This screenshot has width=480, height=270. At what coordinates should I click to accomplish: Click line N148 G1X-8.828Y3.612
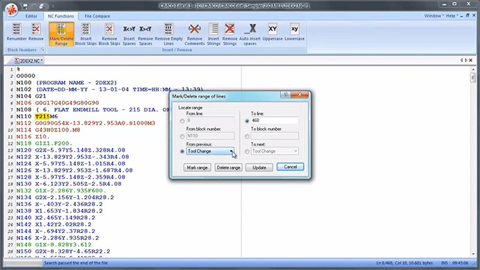[54, 244]
